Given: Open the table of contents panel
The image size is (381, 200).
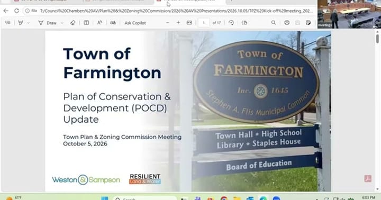Looking at the screenshot, I should 8,23.
